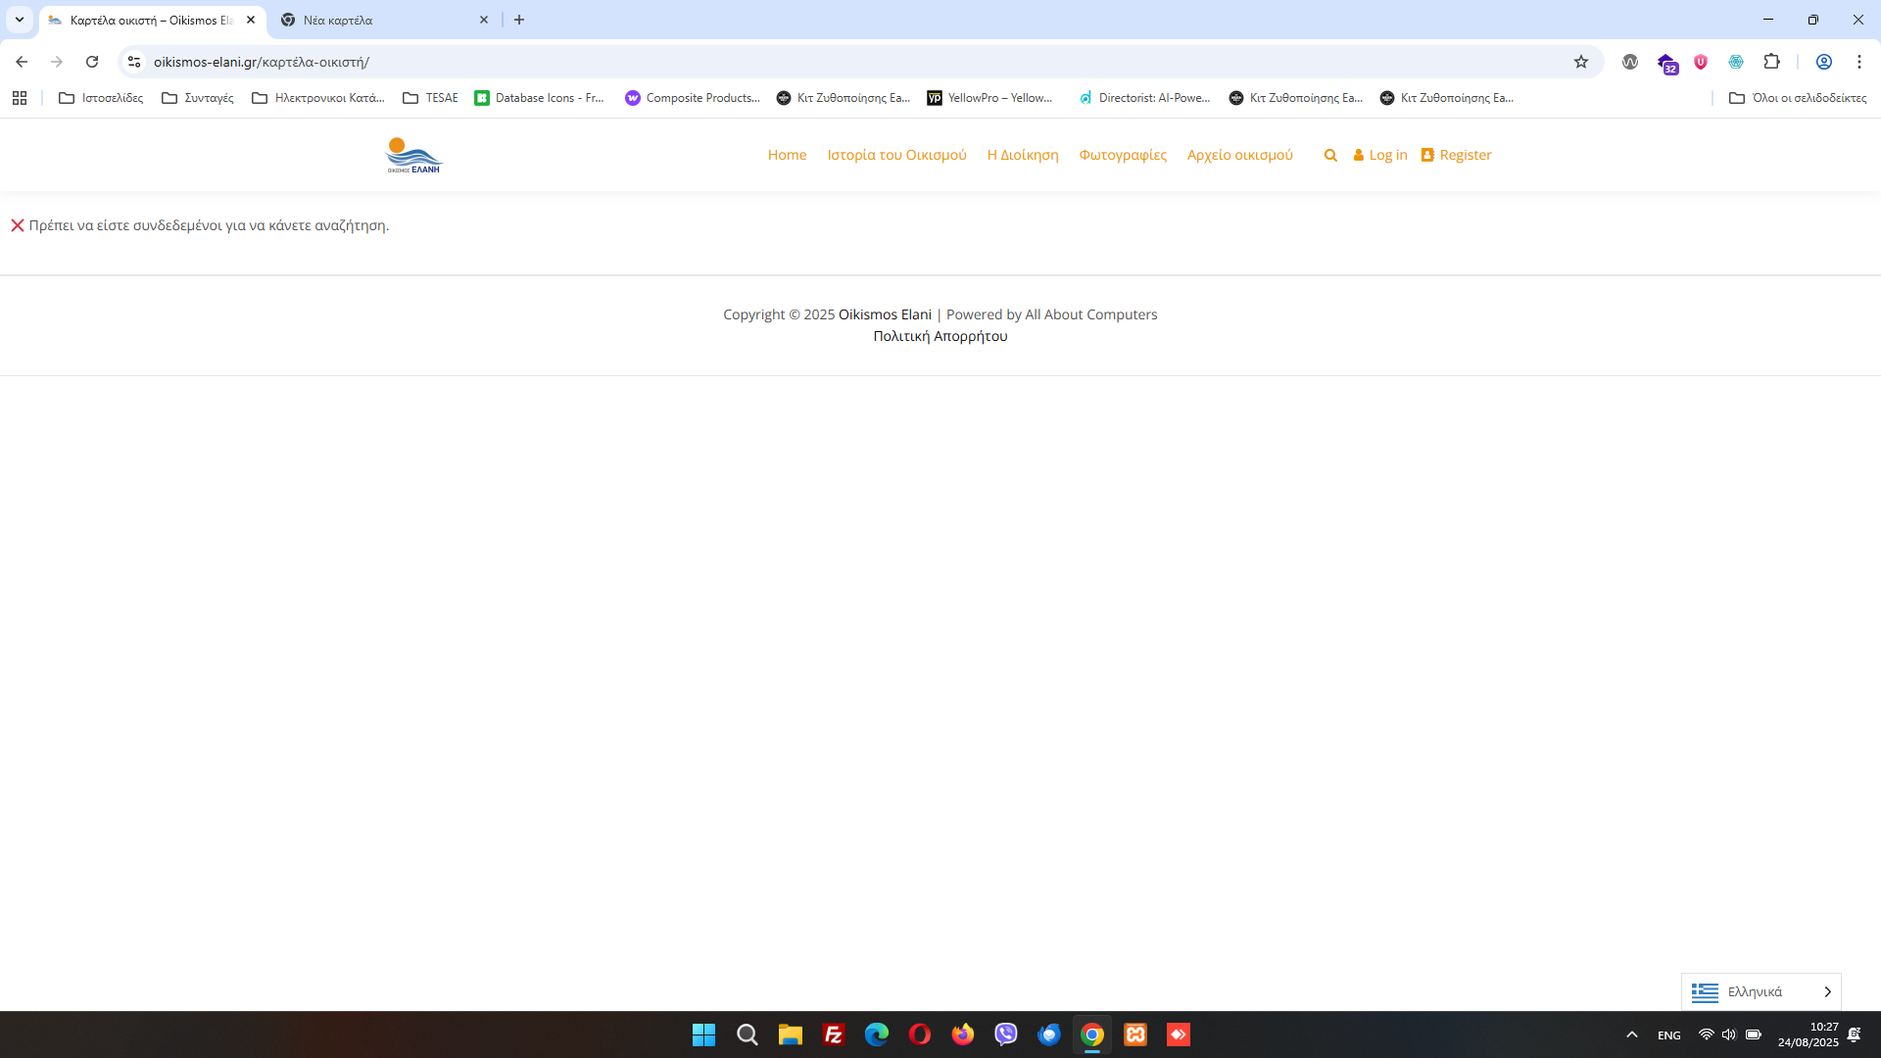Open Chrome three-dot menu

(x=1858, y=62)
